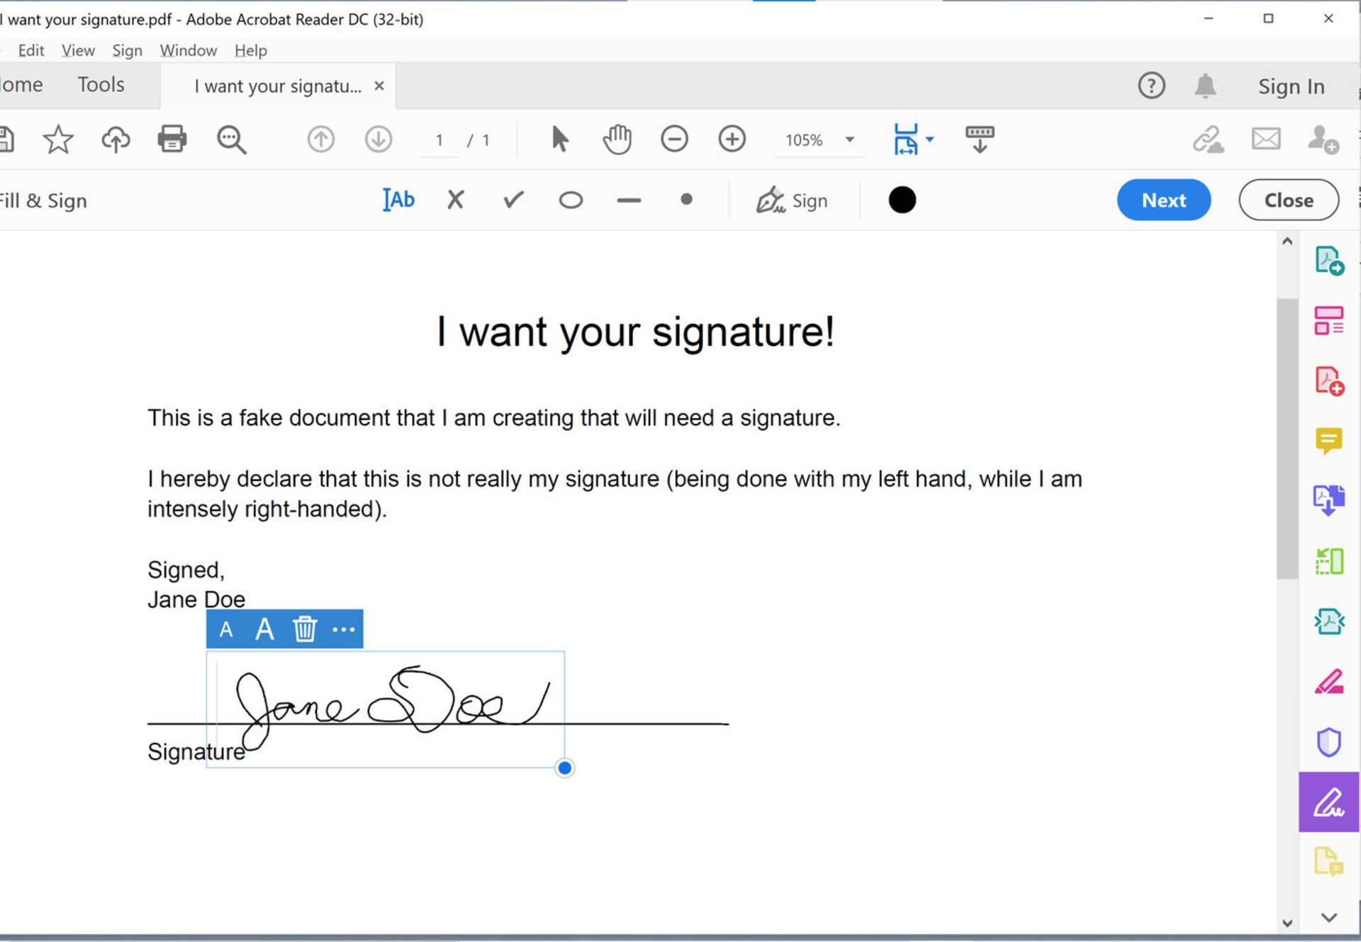
Task: Expand fit page options dropdown arrow
Action: [929, 140]
